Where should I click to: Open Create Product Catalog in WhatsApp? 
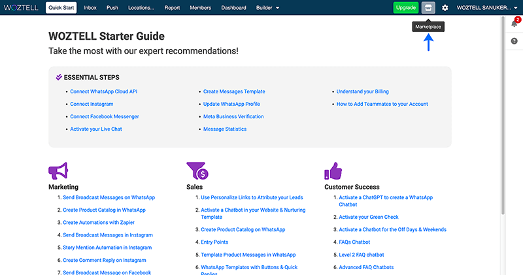pos(104,210)
